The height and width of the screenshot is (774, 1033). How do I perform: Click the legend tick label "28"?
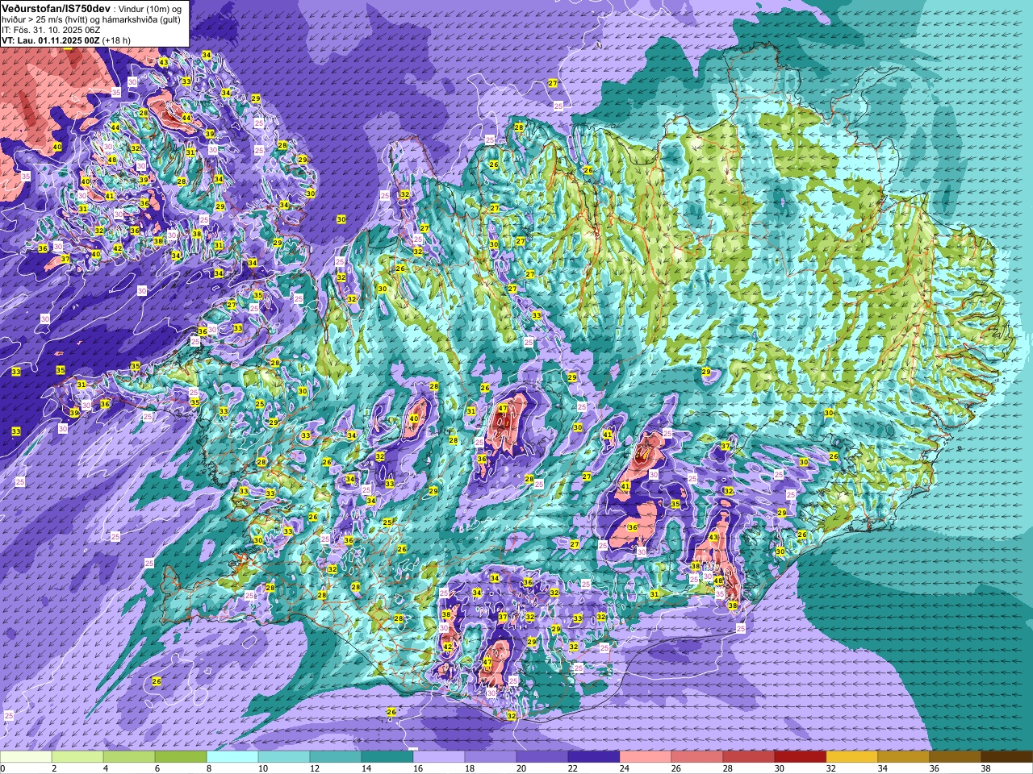click(x=728, y=768)
